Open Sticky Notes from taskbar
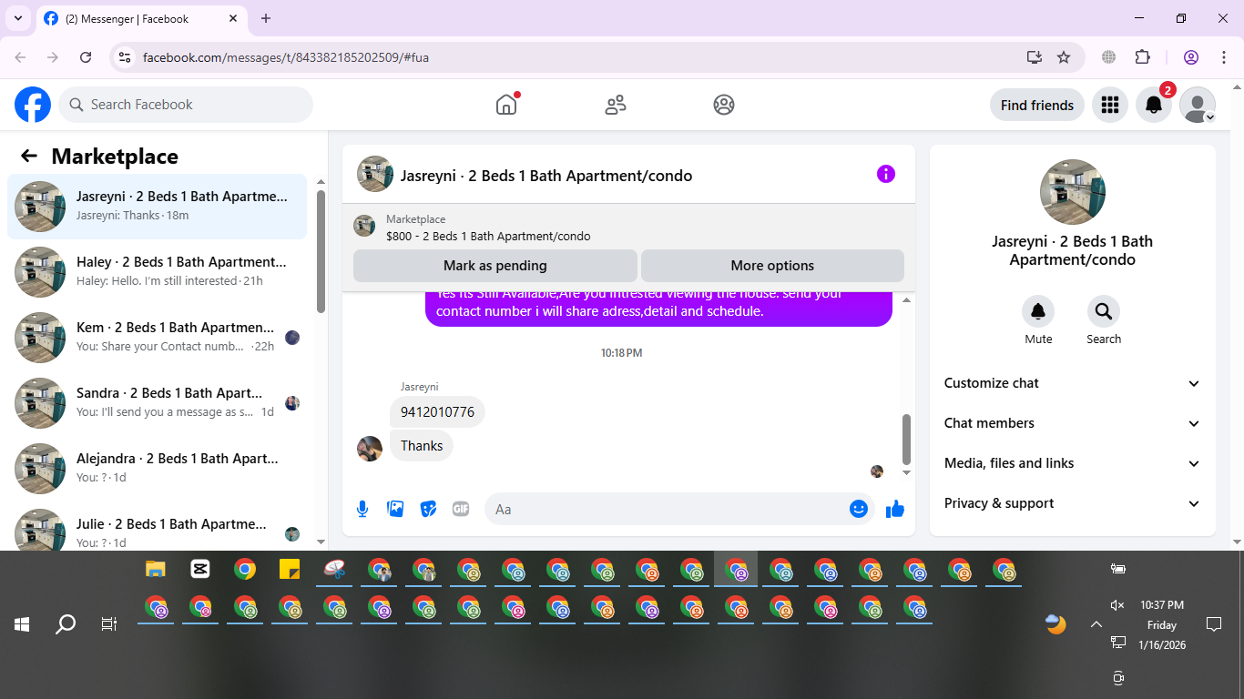This screenshot has height=699, width=1244. [290, 570]
